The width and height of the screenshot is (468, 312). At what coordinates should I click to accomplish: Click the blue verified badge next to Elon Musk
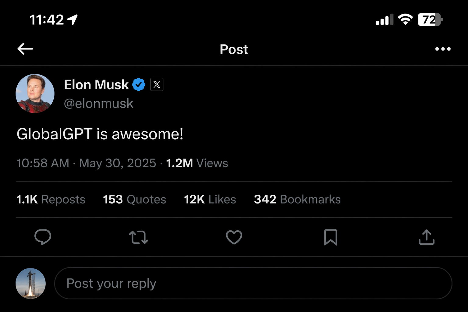(x=139, y=84)
